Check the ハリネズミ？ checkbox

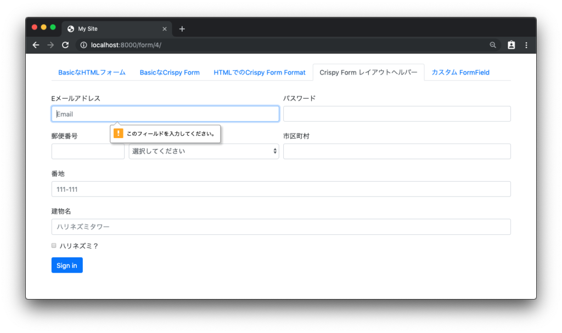[x=53, y=245]
